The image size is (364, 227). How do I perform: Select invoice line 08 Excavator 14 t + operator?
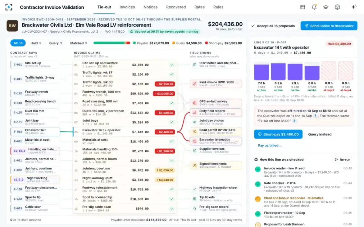(x=125, y=132)
